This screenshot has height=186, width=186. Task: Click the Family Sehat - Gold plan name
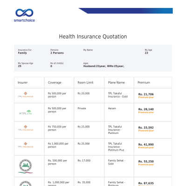117,162
